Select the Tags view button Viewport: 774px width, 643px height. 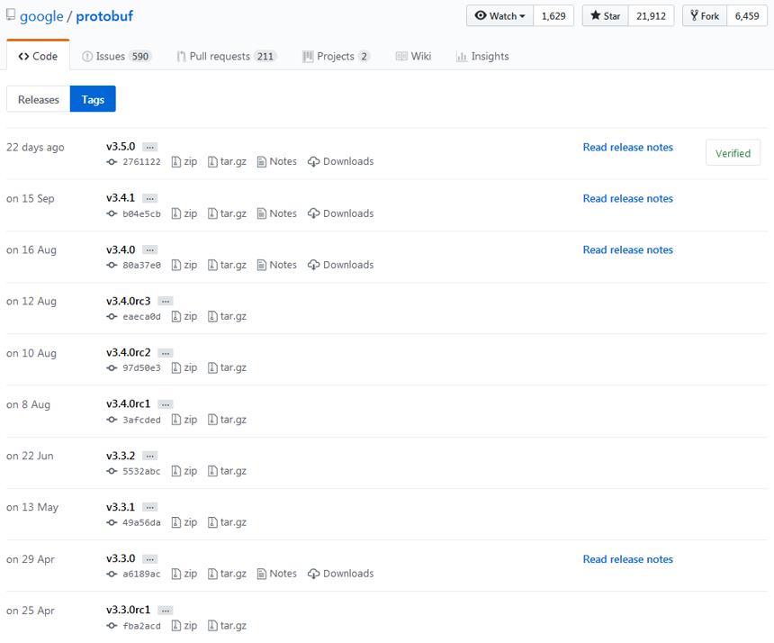pos(93,99)
